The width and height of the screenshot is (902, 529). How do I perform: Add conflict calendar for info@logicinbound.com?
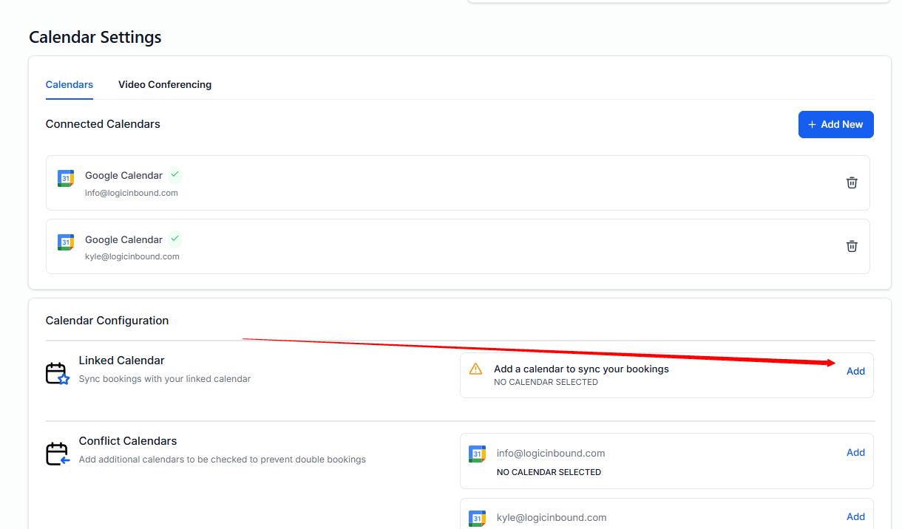pyautogui.click(x=855, y=452)
